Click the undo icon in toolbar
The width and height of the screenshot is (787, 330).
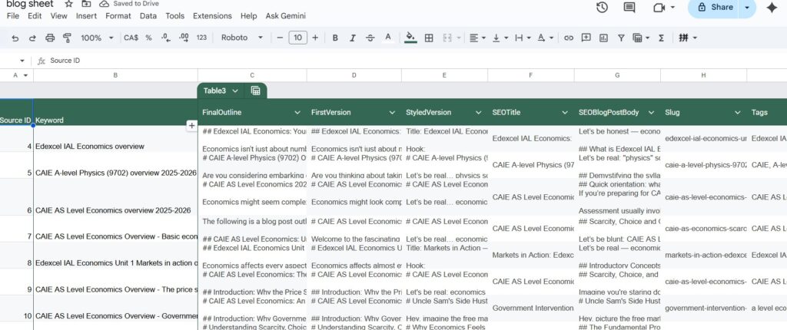pyautogui.click(x=13, y=38)
